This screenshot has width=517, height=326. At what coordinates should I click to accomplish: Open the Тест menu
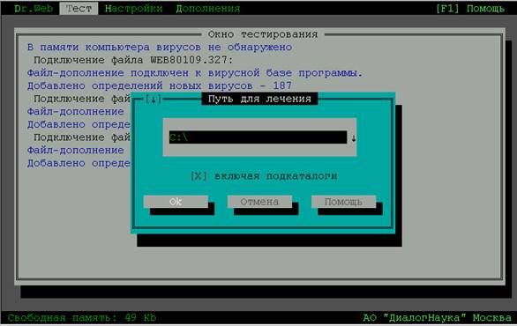[x=79, y=8]
